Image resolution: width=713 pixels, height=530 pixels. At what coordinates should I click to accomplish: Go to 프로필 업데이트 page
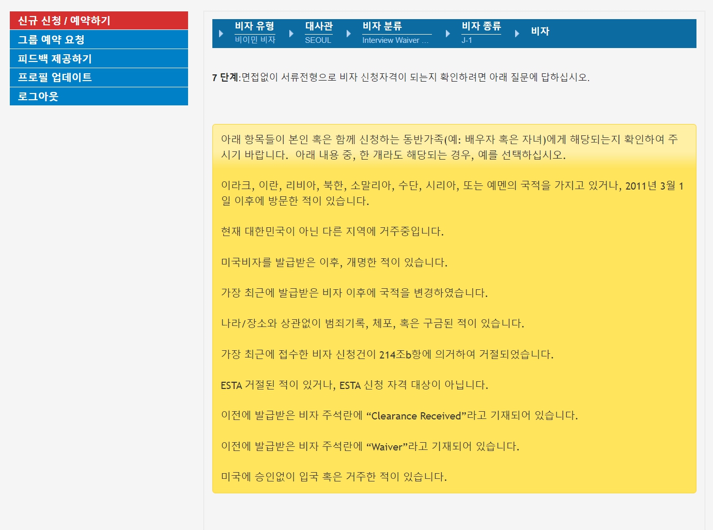point(99,77)
